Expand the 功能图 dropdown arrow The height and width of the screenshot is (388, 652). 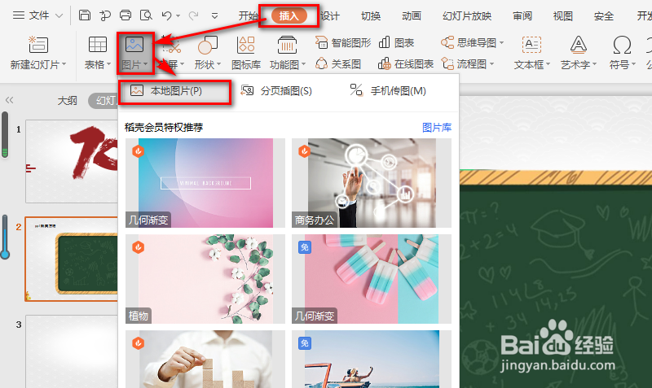point(303,64)
